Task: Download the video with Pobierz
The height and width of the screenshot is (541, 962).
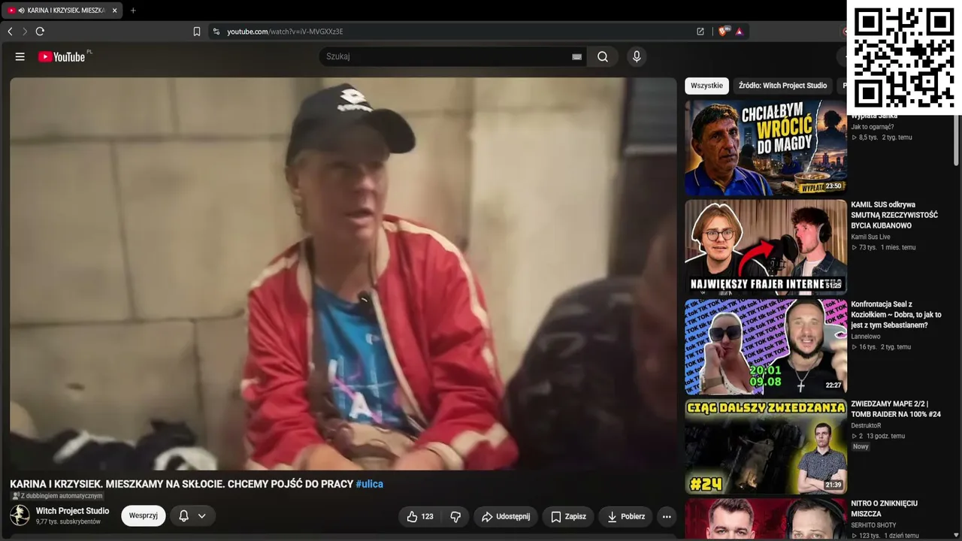Action: [x=625, y=516]
